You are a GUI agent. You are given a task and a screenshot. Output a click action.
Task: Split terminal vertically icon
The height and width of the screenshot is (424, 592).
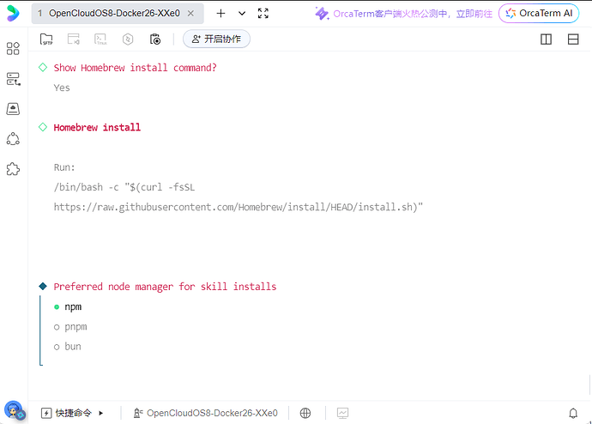546,39
